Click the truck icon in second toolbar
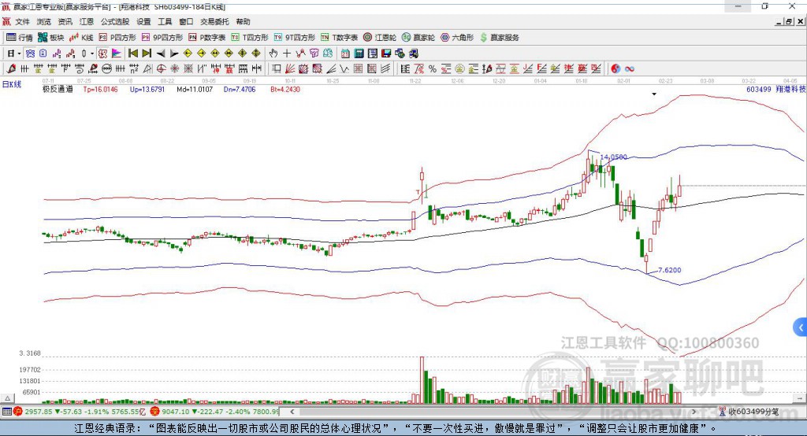 tap(414, 53)
